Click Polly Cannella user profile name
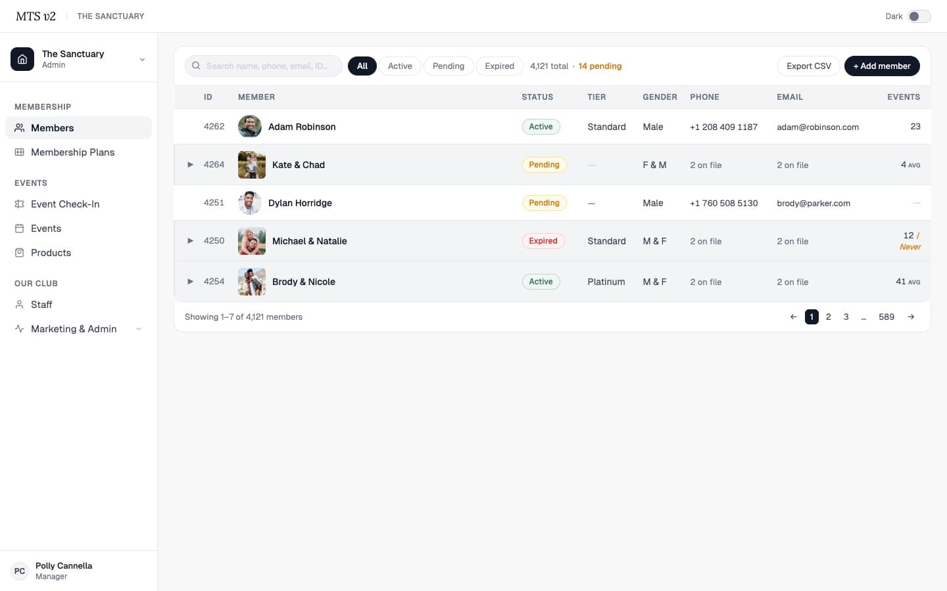Image resolution: width=947 pixels, height=591 pixels. click(64, 565)
